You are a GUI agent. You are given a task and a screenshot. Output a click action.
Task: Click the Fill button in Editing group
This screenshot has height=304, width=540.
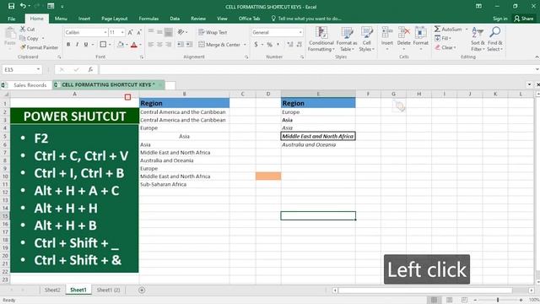click(x=443, y=38)
